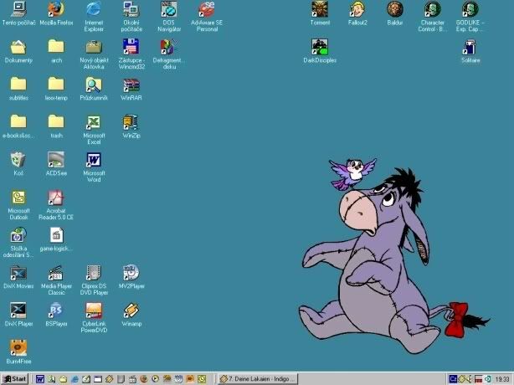Launch DivX Player shortcut

tap(18, 315)
